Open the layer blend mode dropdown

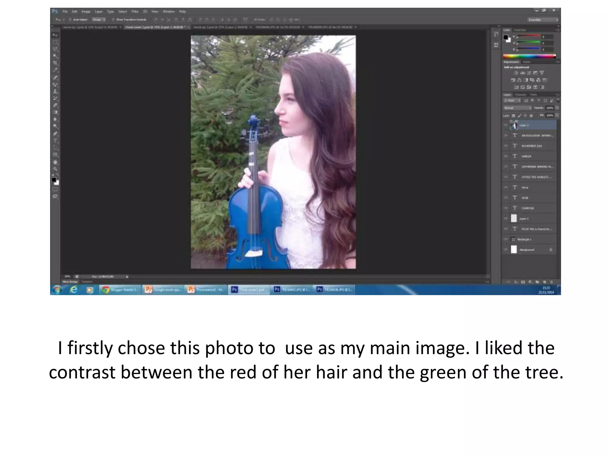pos(518,108)
